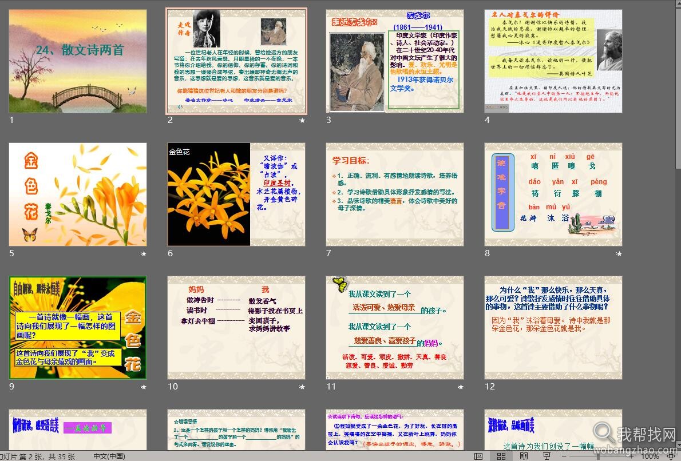
Task: Click the slide count '第 2 张, 共 35 张'
Action: (x=47, y=456)
